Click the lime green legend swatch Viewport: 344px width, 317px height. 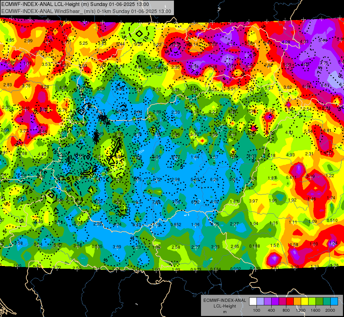point(312,302)
